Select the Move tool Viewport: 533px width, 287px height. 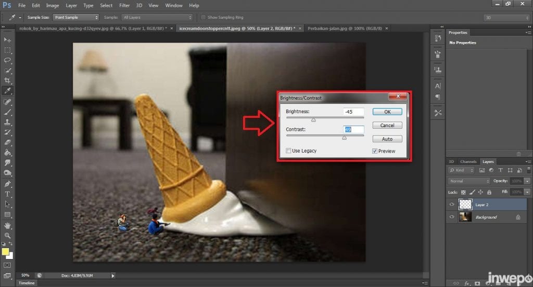(x=7, y=40)
